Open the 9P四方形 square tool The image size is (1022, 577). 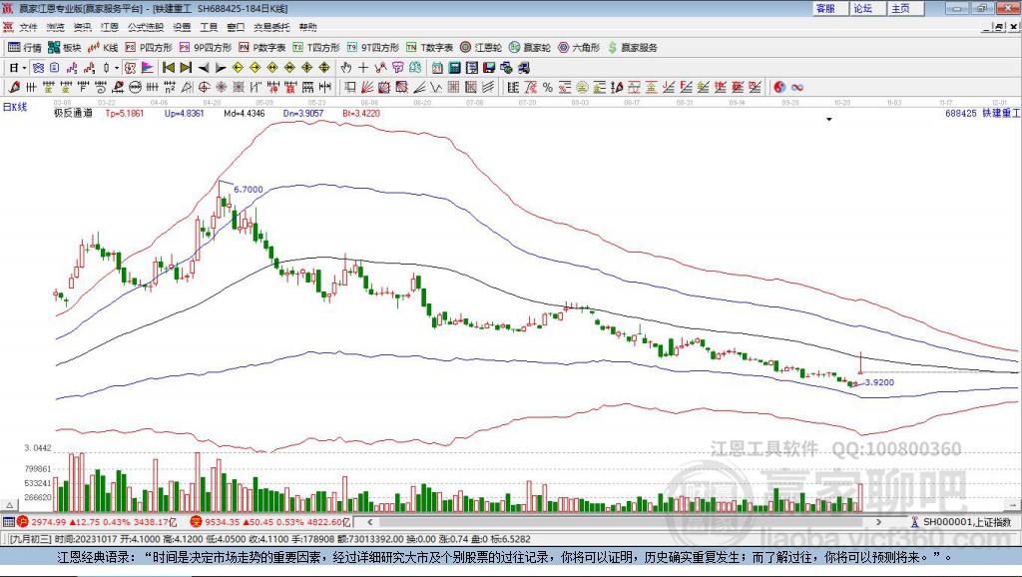205,48
